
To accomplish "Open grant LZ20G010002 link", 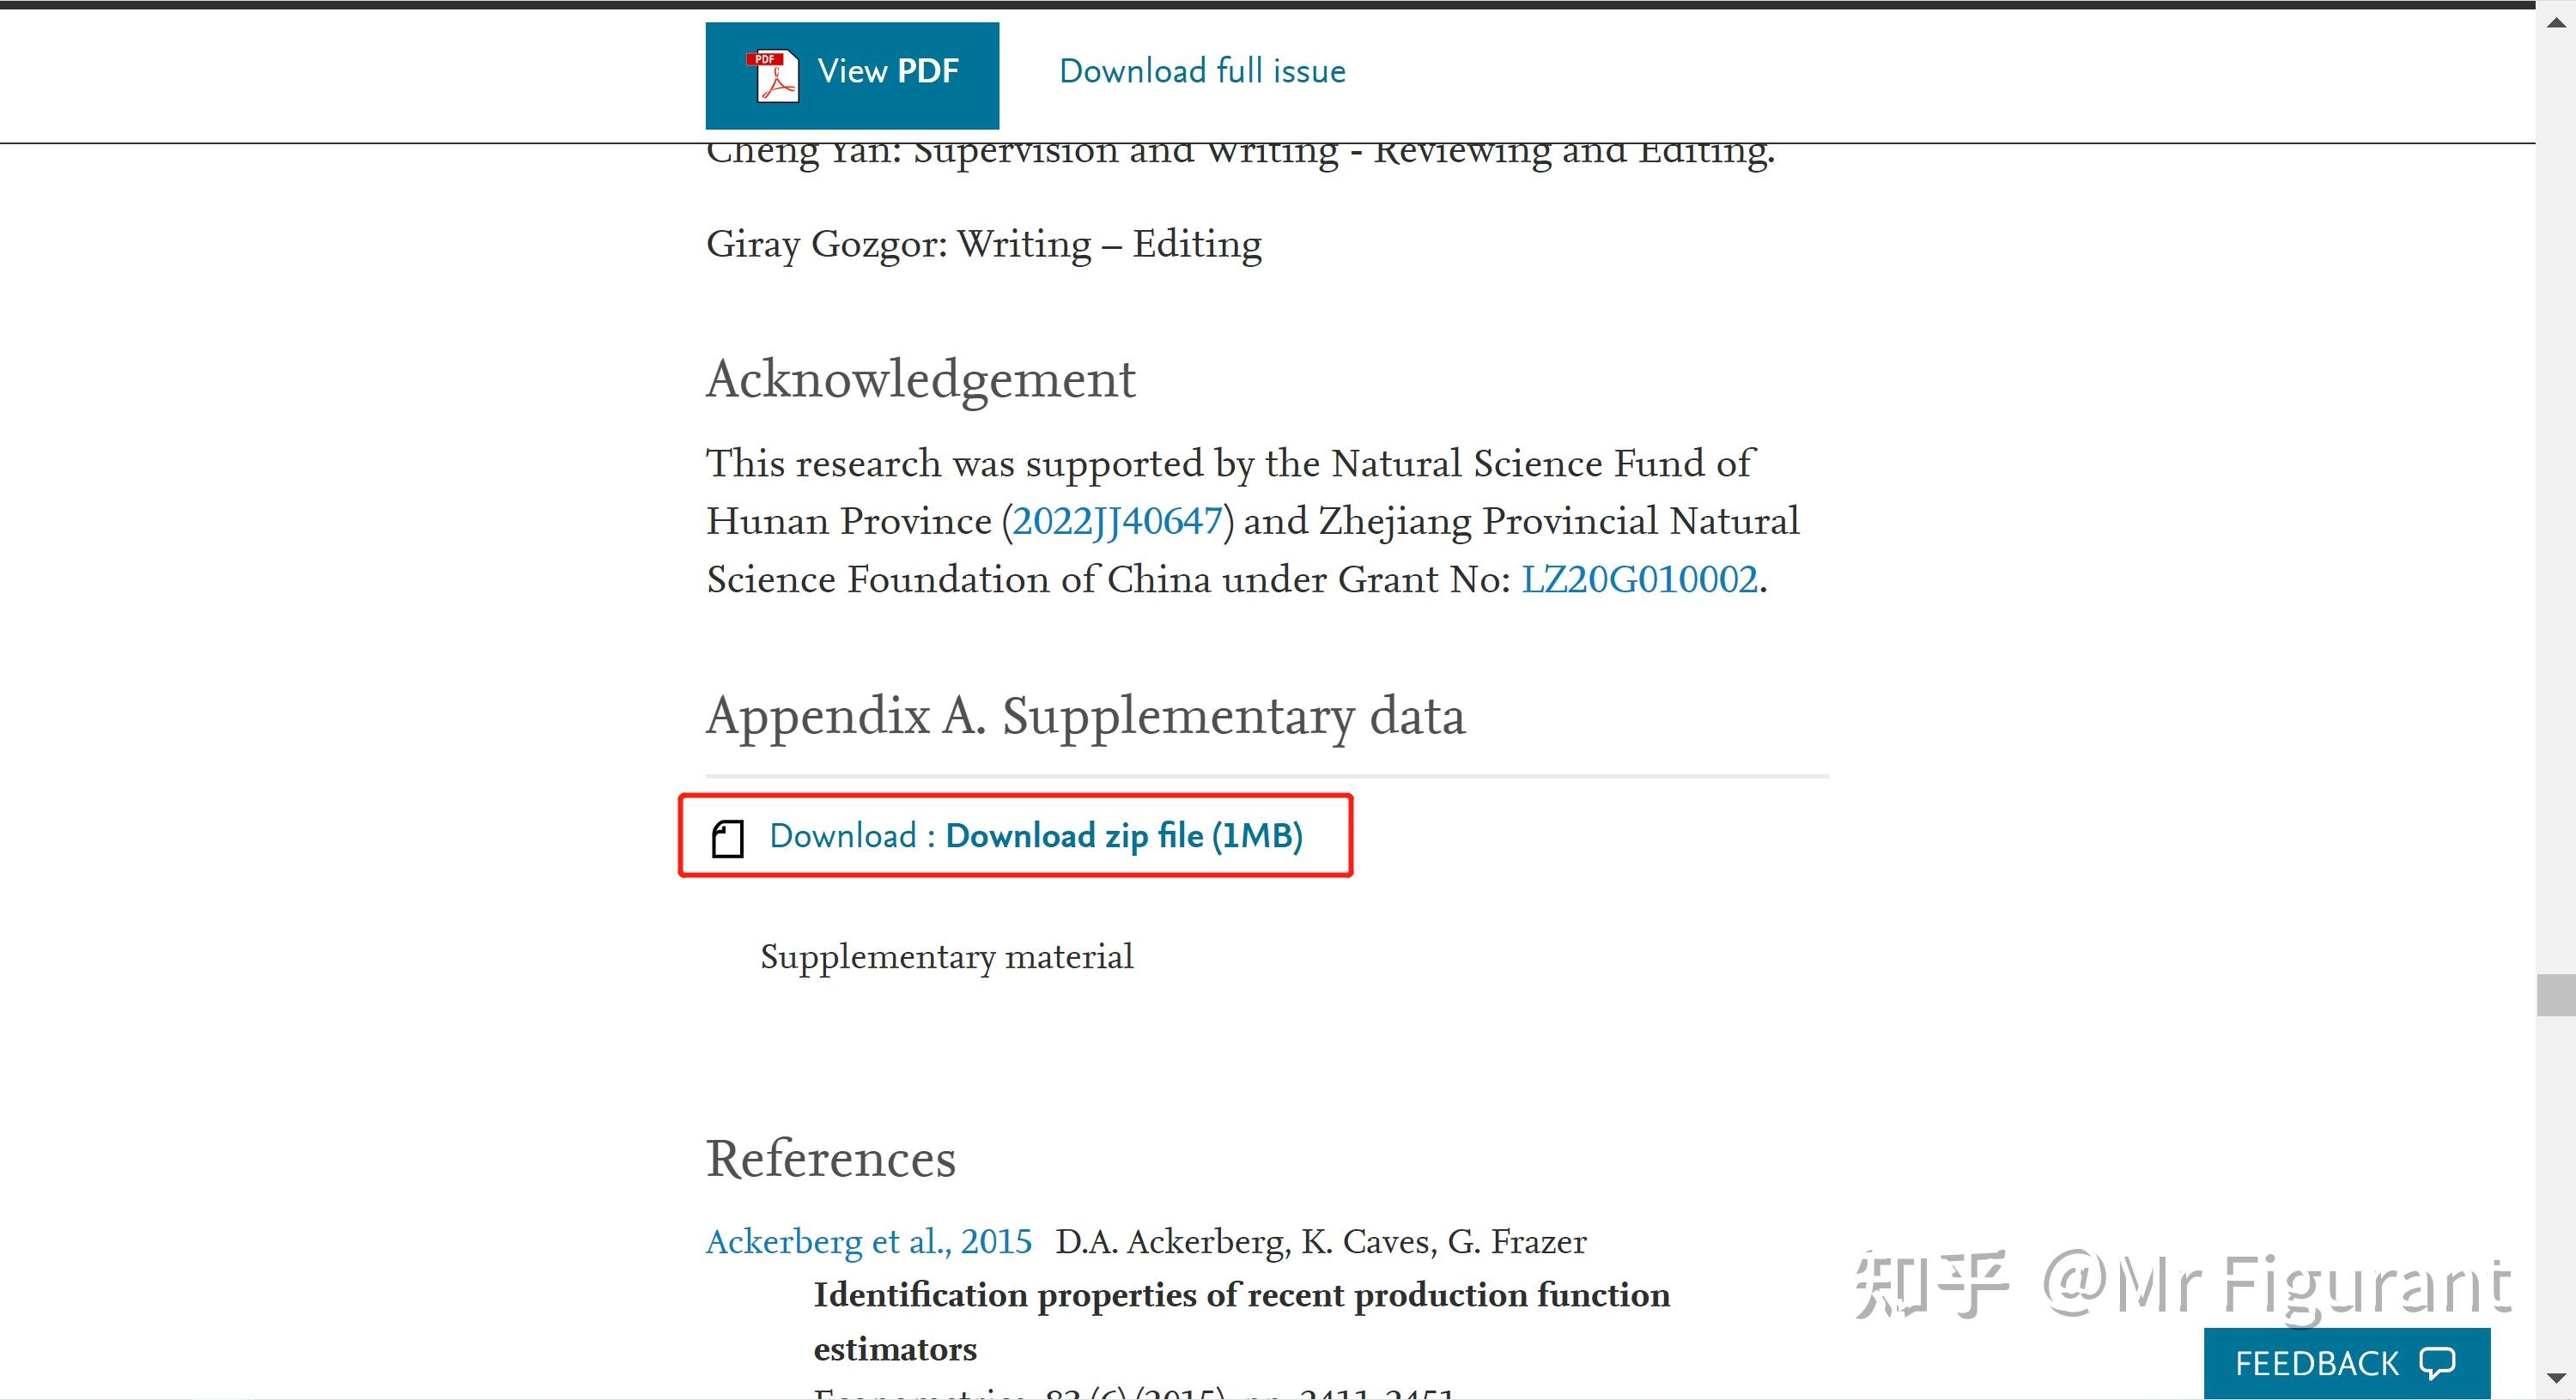I will (1639, 579).
